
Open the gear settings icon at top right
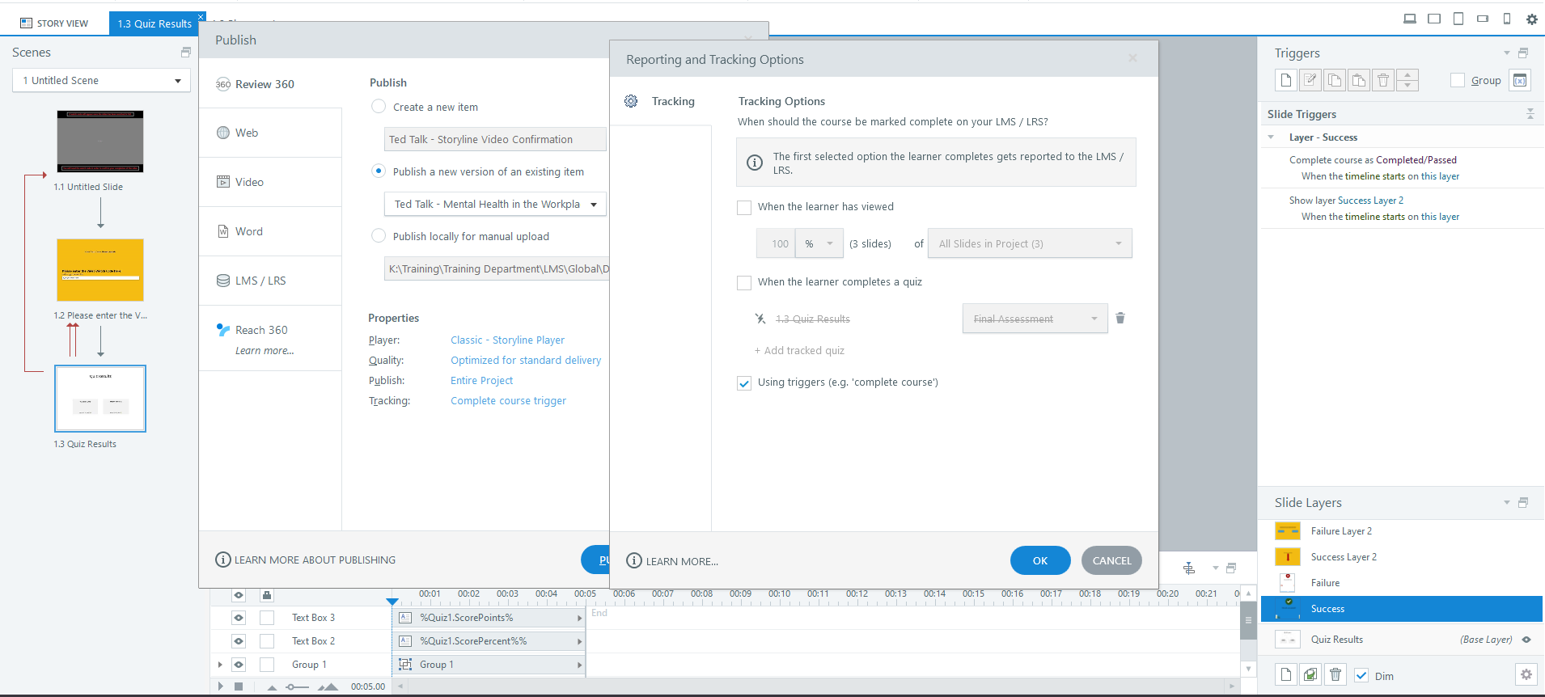tap(1531, 19)
